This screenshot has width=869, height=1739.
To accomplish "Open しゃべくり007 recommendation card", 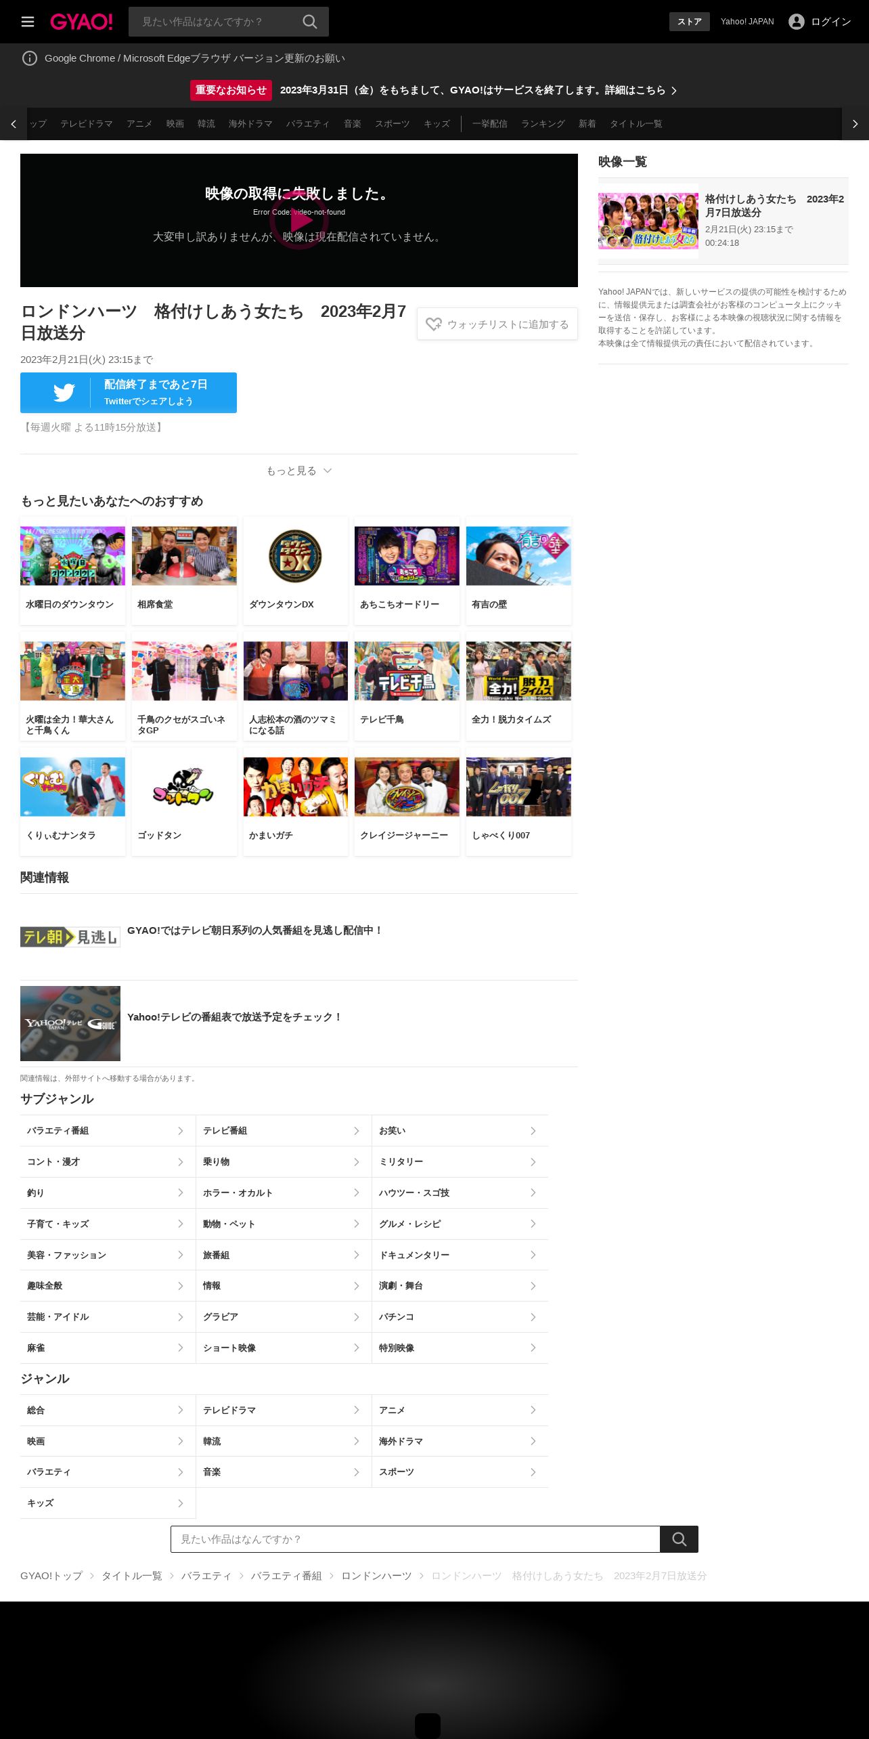I will pyautogui.click(x=518, y=802).
